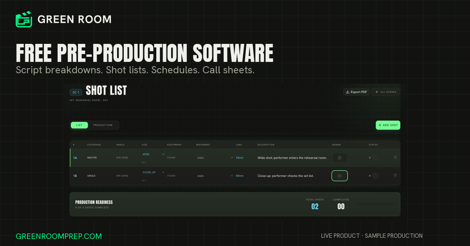Click EYE LEVEL angle for shot 1A
This screenshot has width=470, height=246.
click(122, 158)
